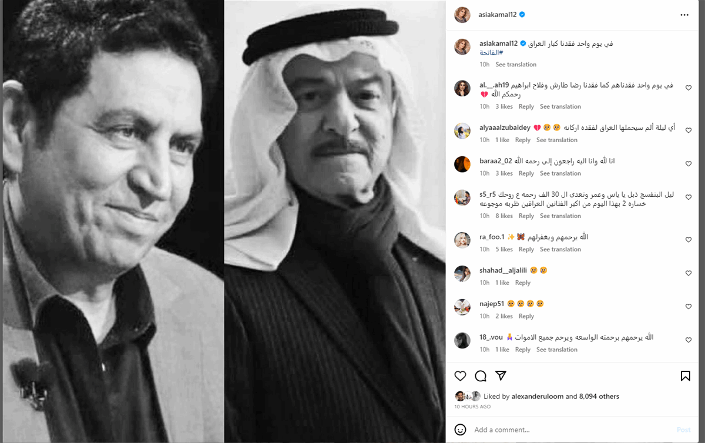Open the three-dot more options menu
Screen dimensions: 705x443
pos(684,15)
